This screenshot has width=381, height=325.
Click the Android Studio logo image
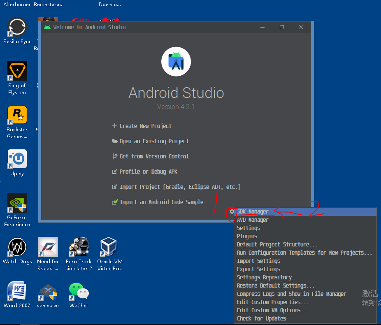[x=176, y=61]
